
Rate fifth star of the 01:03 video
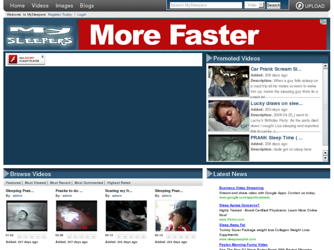pyautogui.click(x=44, y=236)
